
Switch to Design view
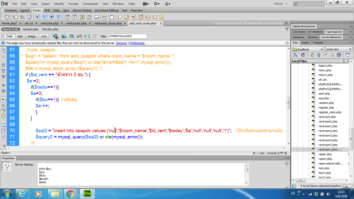32,36
